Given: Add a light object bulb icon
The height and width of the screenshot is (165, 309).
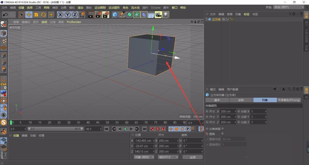Looking at the screenshot, I should tap(166, 15).
